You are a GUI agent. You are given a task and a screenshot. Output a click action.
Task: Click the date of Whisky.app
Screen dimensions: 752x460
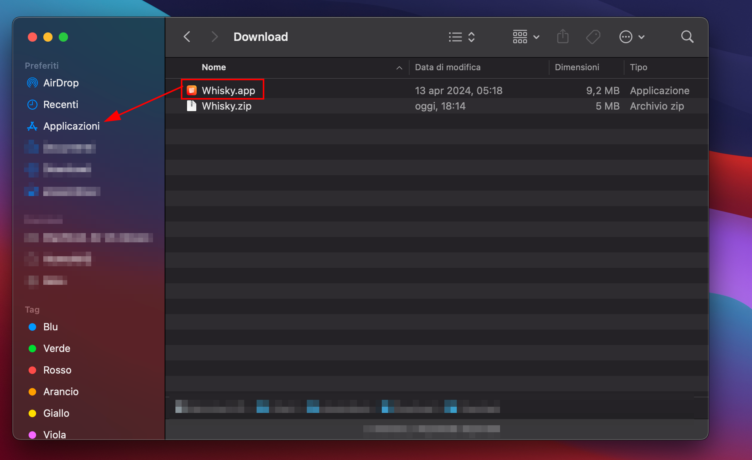[458, 91]
